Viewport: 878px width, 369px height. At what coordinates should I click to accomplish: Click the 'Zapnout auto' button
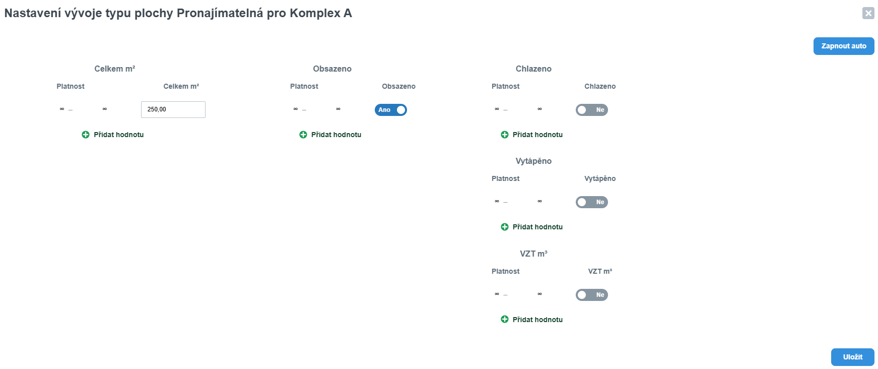pos(844,46)
